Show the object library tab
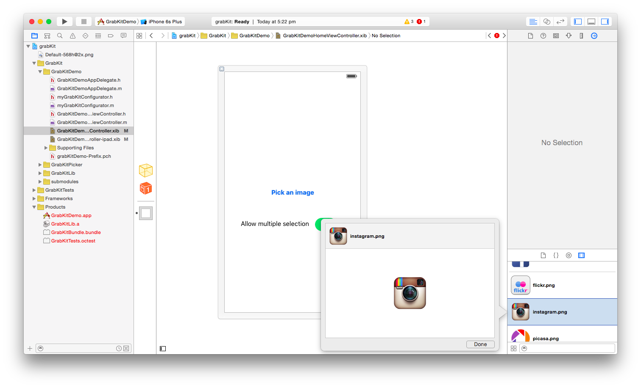This screenshot has width=641, height=388. 569,256
